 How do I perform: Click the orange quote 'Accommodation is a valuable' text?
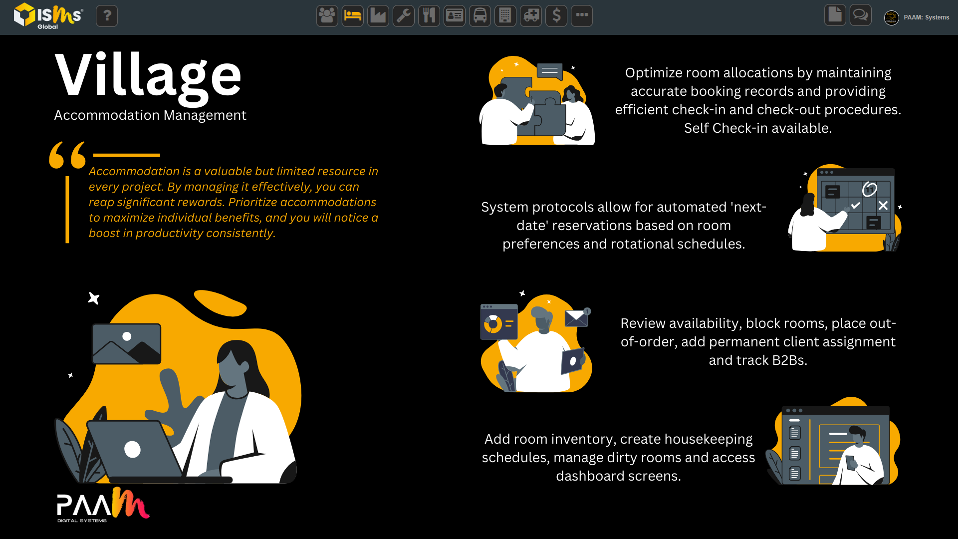(x=234, y=202)
